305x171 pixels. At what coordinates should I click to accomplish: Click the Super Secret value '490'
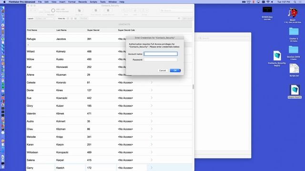tap(89, 59)
